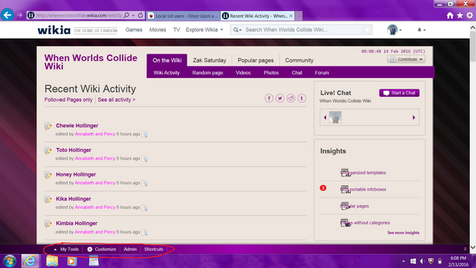
Task: Share the page via Reddit icon
Action: point(291,98)
